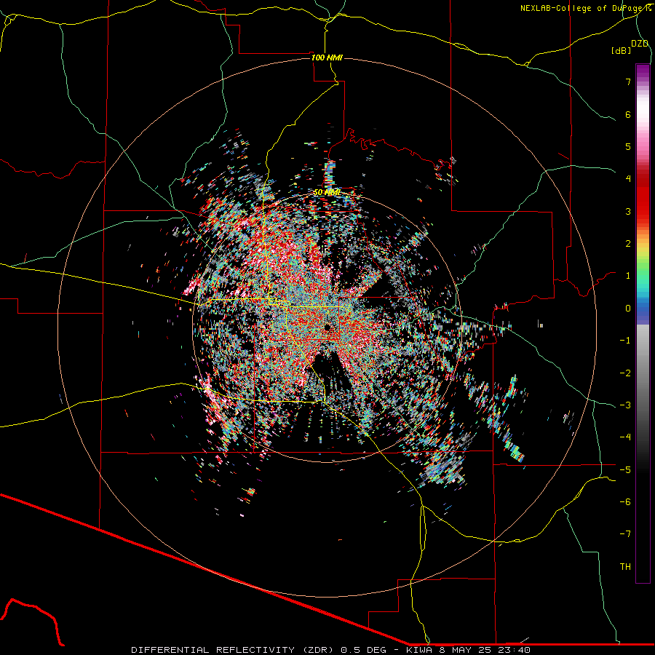Click the 50 NMI range ring label
Viewport: 655px width, 655px height.
[327, 193]
